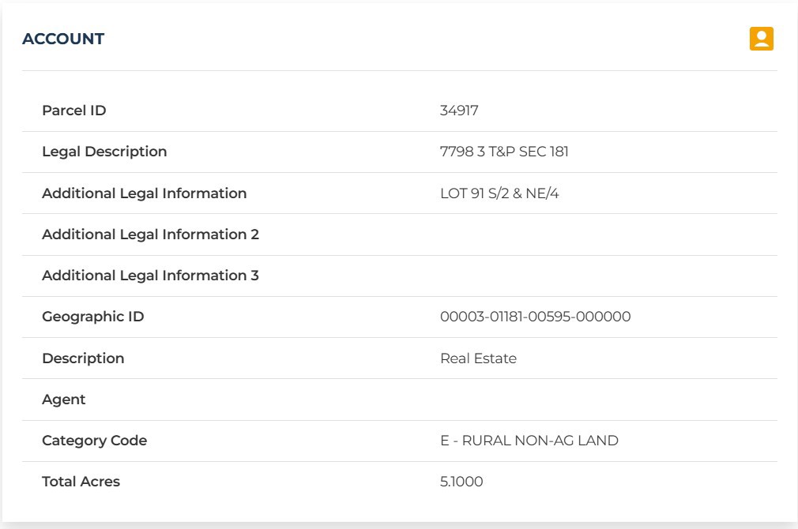Select the Additional Legal Information label
Screen dimensions: 798x529
[144, 193]
